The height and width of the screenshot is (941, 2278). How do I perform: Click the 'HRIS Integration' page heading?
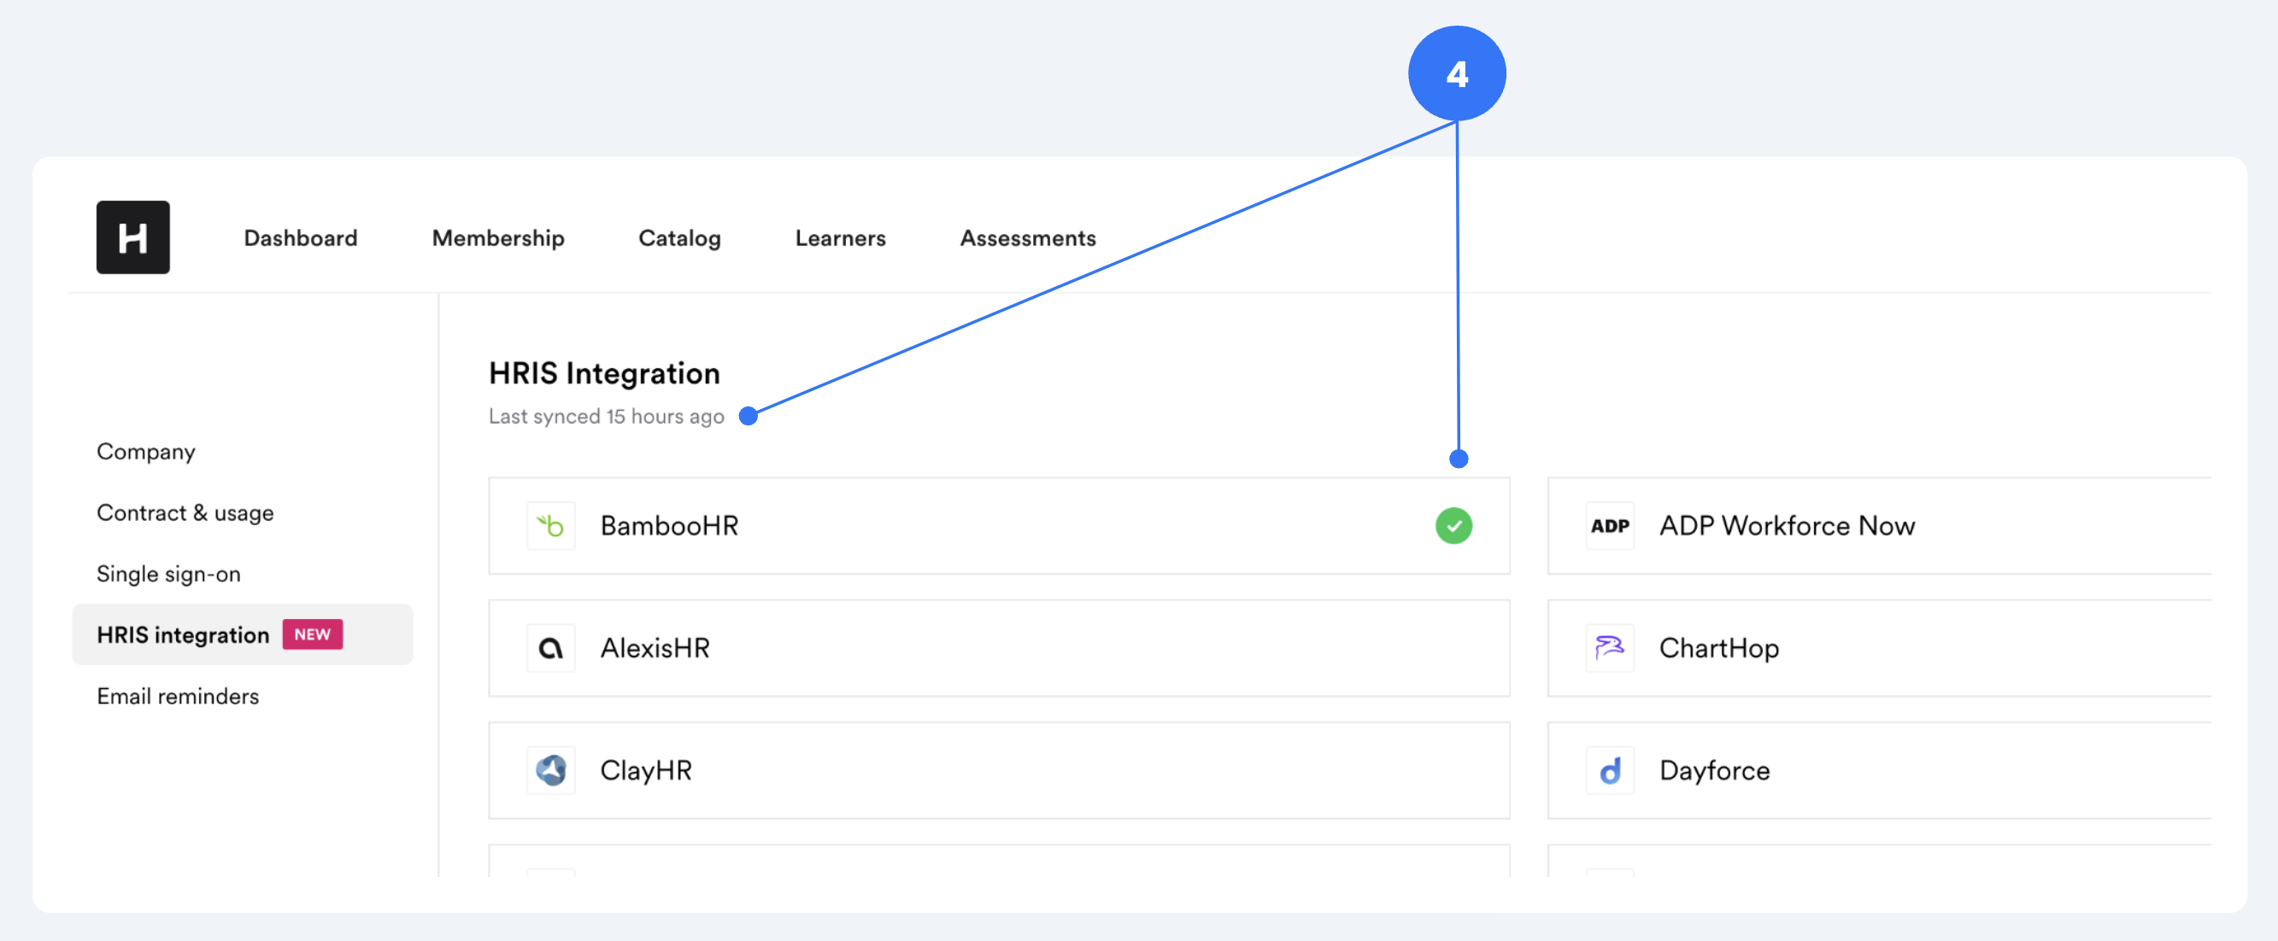[604, 373]
